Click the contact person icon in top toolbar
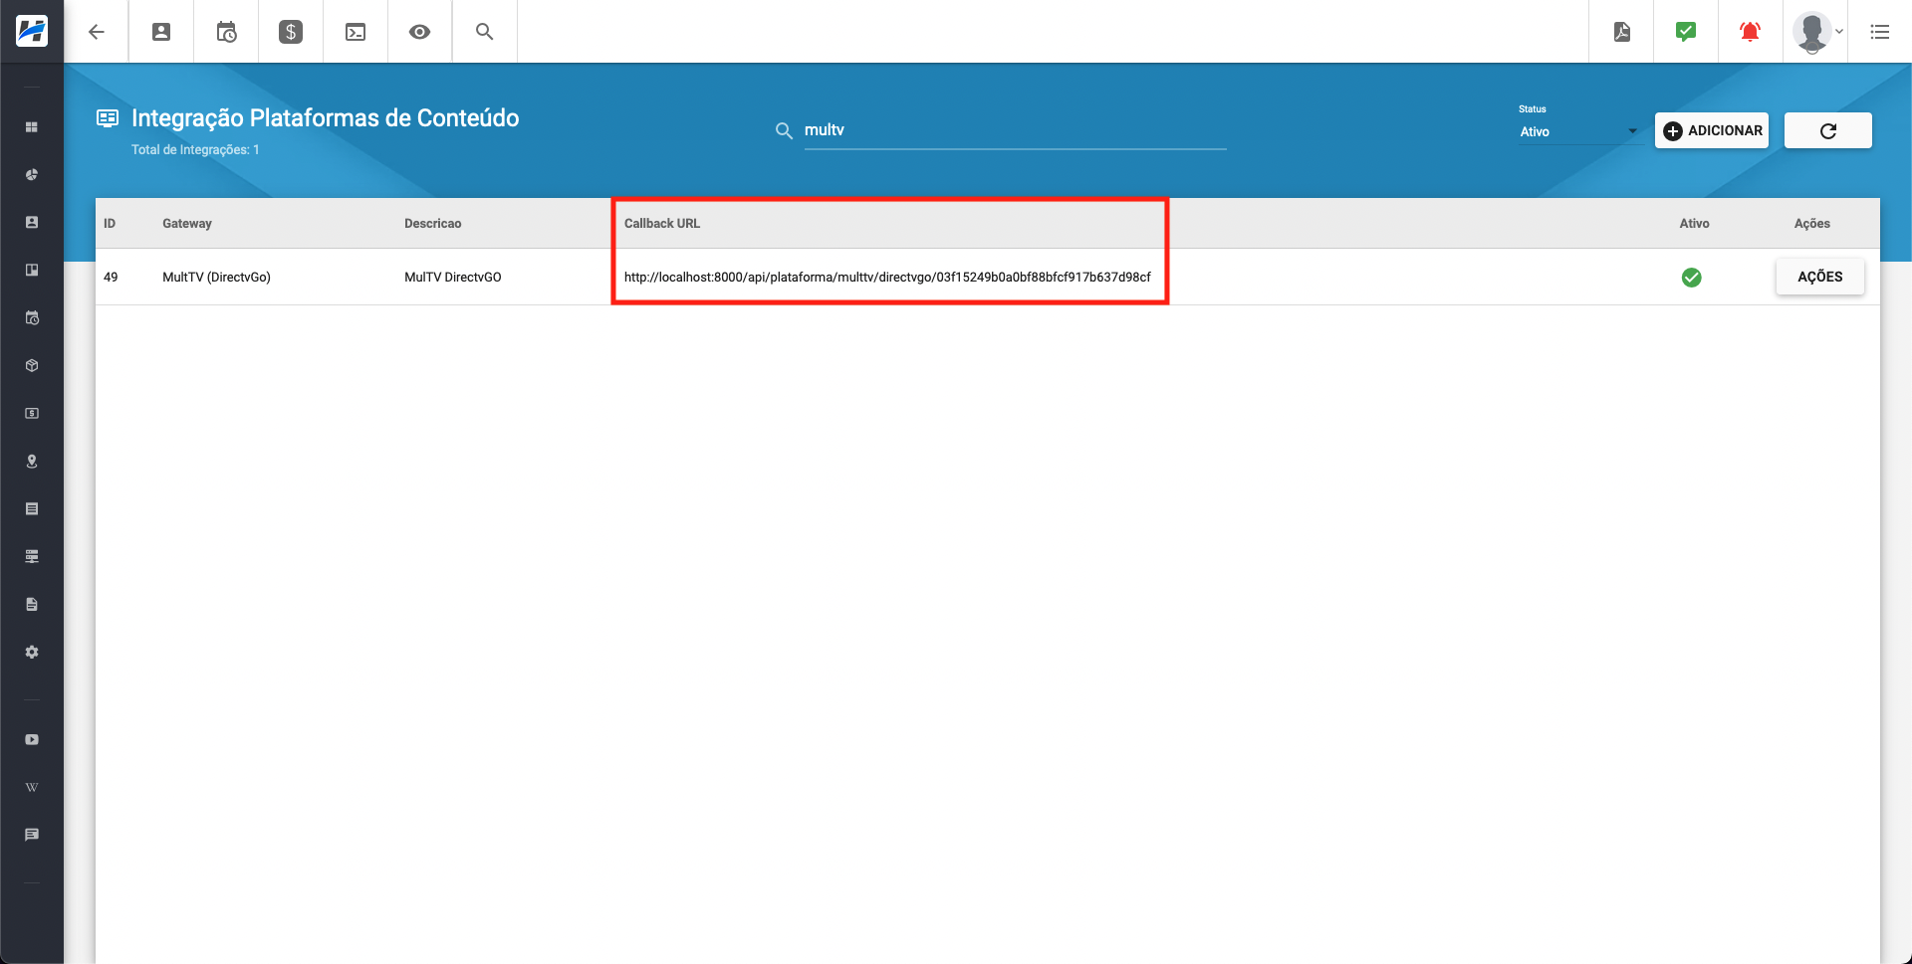The width and height of the screenshot is (1912, 964). [x=160, y=31]
